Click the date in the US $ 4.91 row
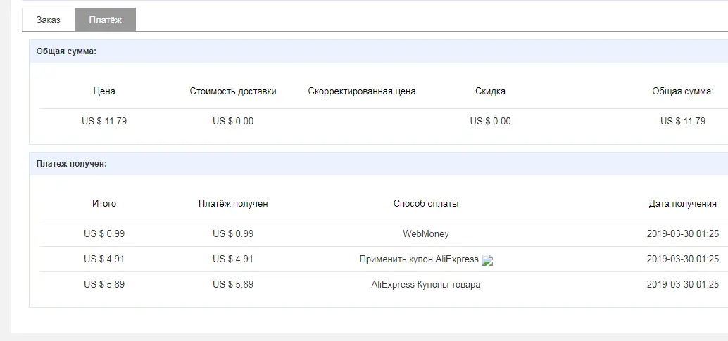Screen dimensions: 728x341 pyautogui.click(x=682, y=259)
